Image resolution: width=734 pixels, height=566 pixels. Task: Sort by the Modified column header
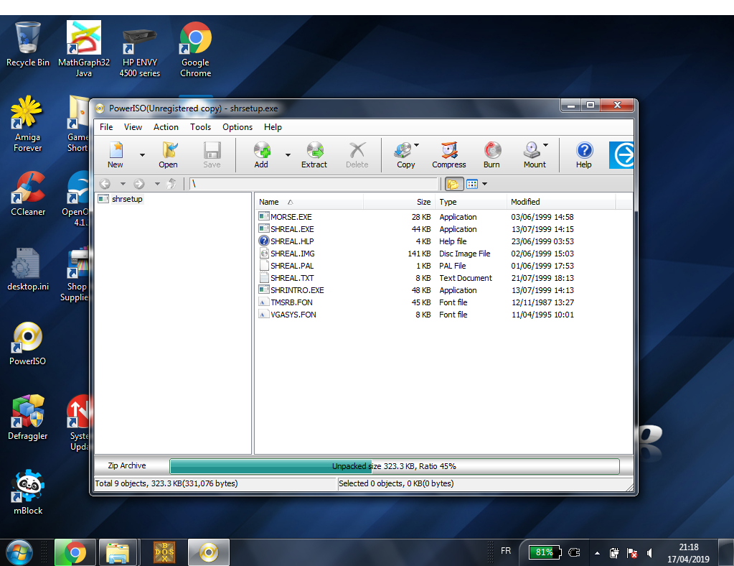(561, 202)
